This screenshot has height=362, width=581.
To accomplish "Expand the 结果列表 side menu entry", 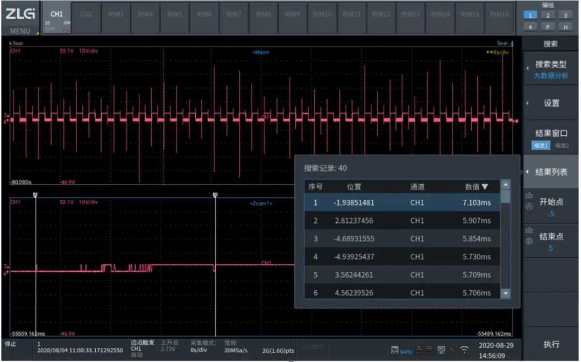I will pos(550,172).
